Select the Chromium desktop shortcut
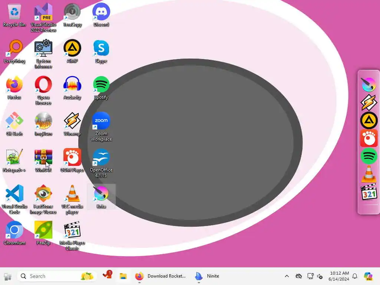The width and height of the screenshot is (380, 285). click(14, 233)
